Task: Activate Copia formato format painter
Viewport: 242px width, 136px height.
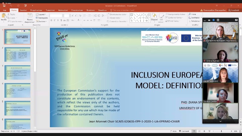Action: [15, 21]
